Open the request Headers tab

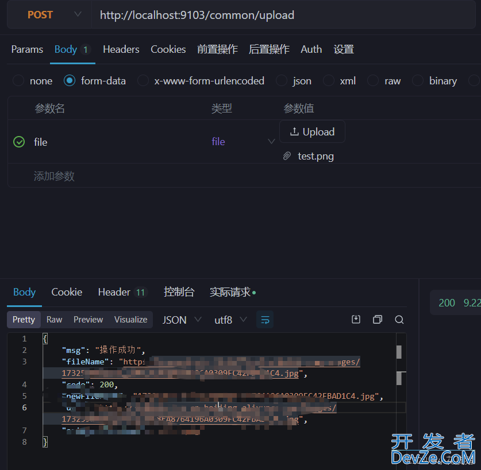point(121,49)
